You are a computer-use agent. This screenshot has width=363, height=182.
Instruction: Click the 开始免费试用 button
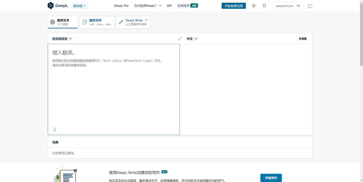tap(234, 6)
